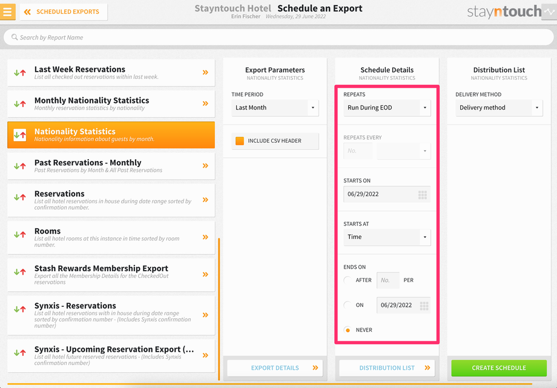Select the Reservations report title

59,194
